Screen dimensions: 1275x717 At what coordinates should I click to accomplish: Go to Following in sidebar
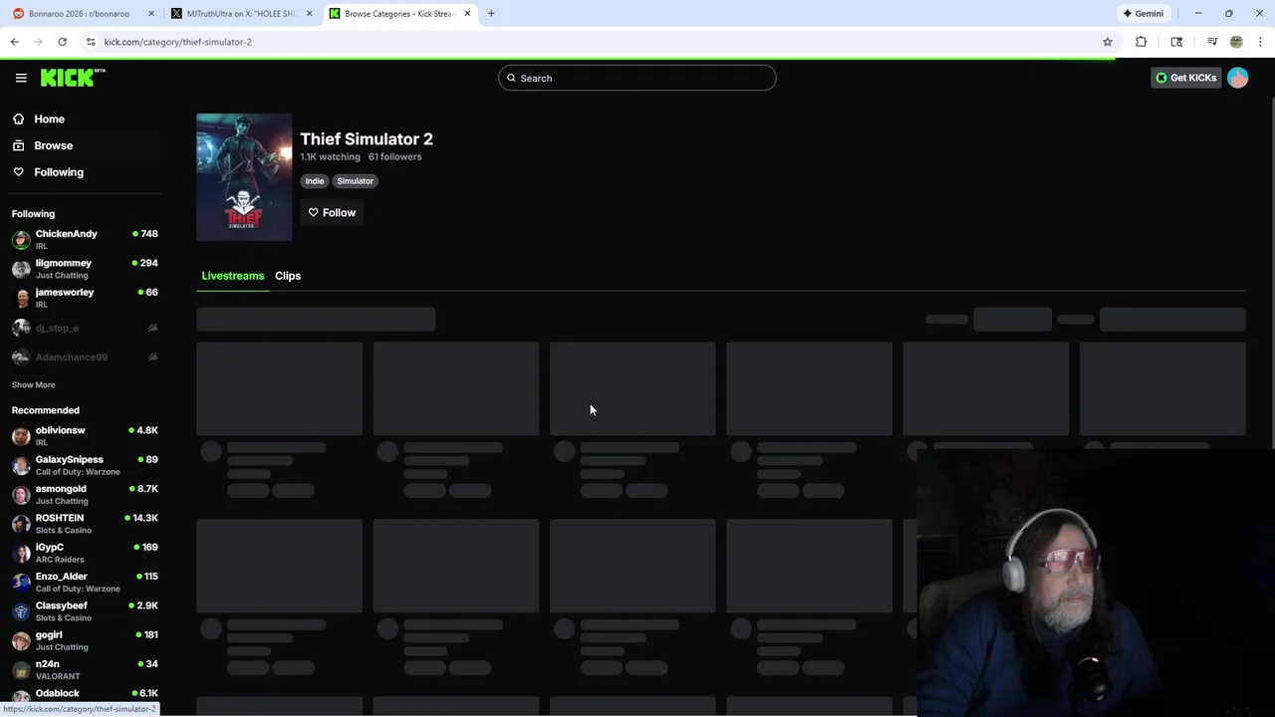coord(59,172)
